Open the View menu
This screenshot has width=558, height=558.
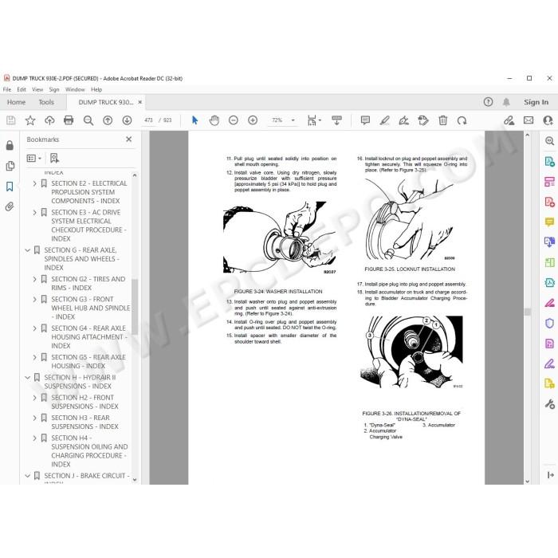point(37,89)
